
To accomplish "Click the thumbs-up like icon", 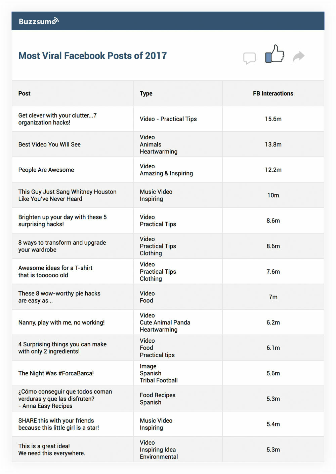I will click(x=275, y=54).
